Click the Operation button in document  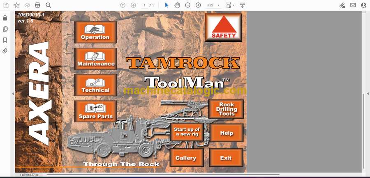[95, 32]
